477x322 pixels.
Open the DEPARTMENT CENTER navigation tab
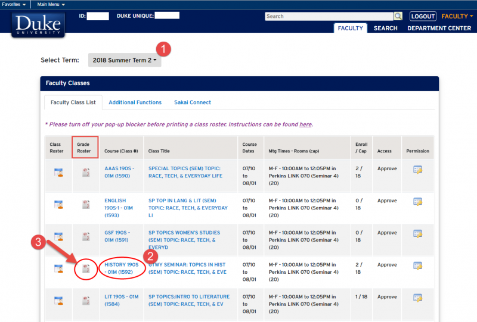pos(439,28)
